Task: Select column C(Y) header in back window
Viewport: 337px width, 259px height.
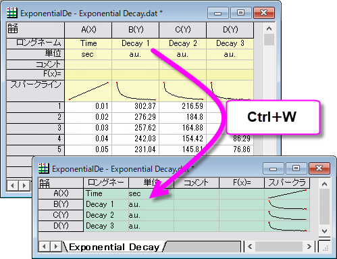Action: click(x=183, y=30)
